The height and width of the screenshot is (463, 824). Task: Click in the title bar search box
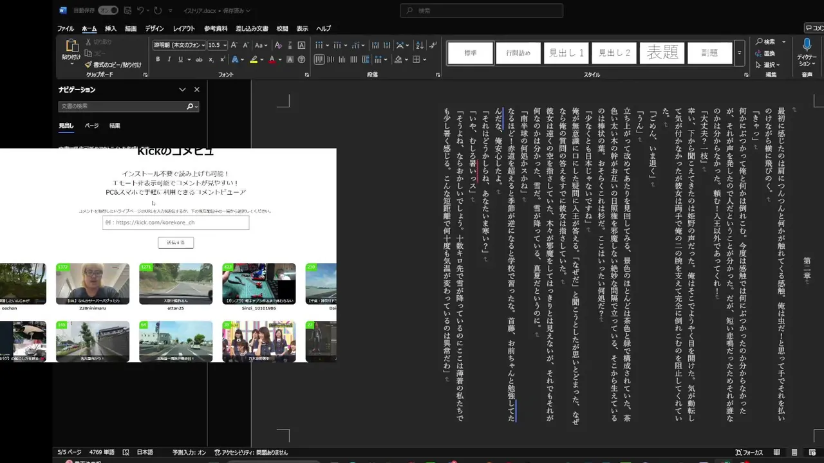482,10
